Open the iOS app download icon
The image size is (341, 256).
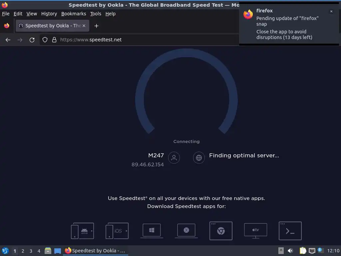point(117,231)
